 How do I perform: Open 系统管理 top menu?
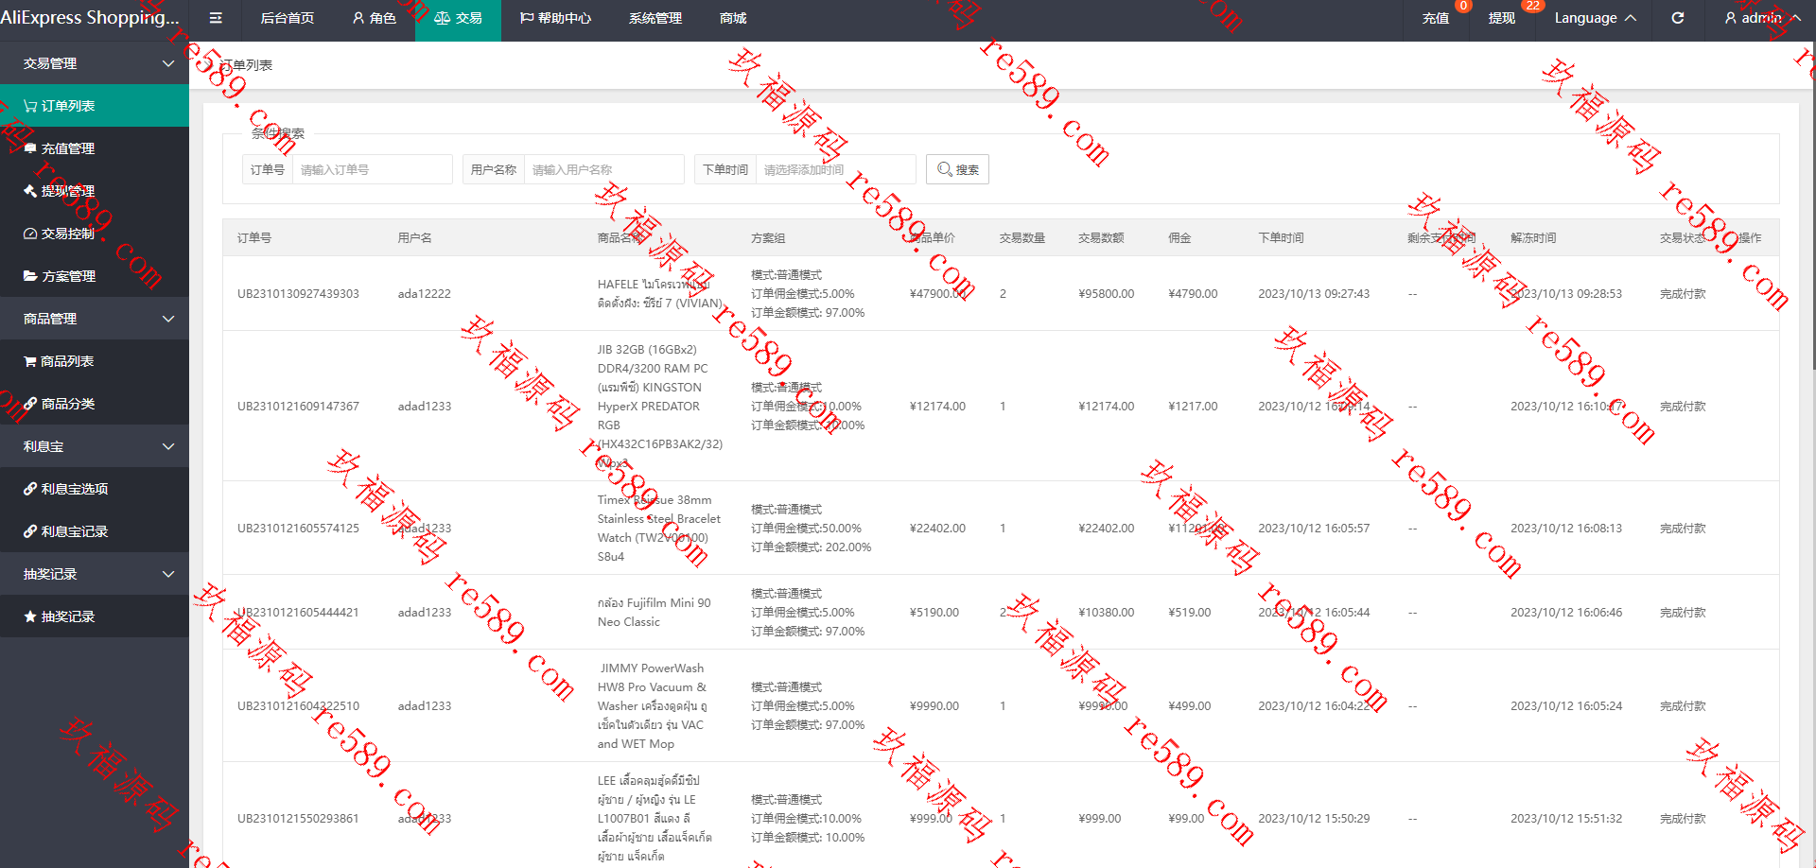tap(655, 18)
